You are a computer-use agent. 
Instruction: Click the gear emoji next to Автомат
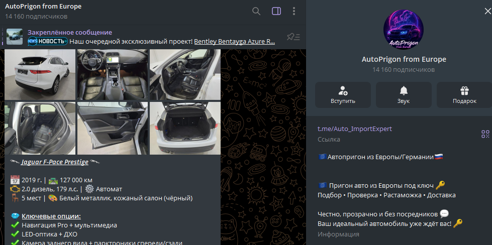click(89, 189)
